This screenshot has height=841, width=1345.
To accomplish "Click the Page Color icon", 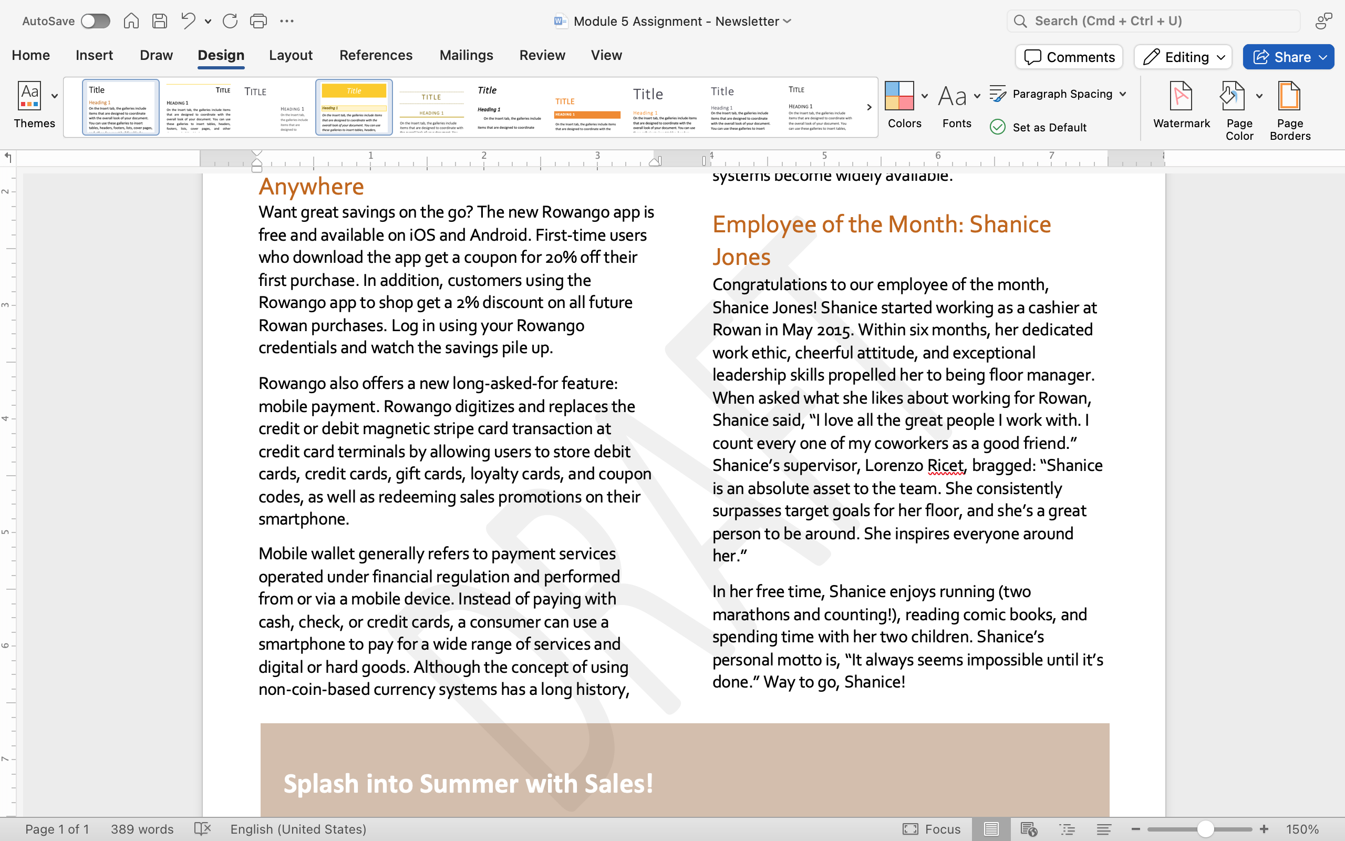I will (1233, 96).
